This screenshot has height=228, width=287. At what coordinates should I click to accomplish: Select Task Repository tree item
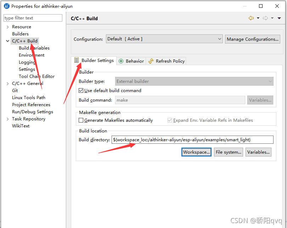[x=29, y=119]
